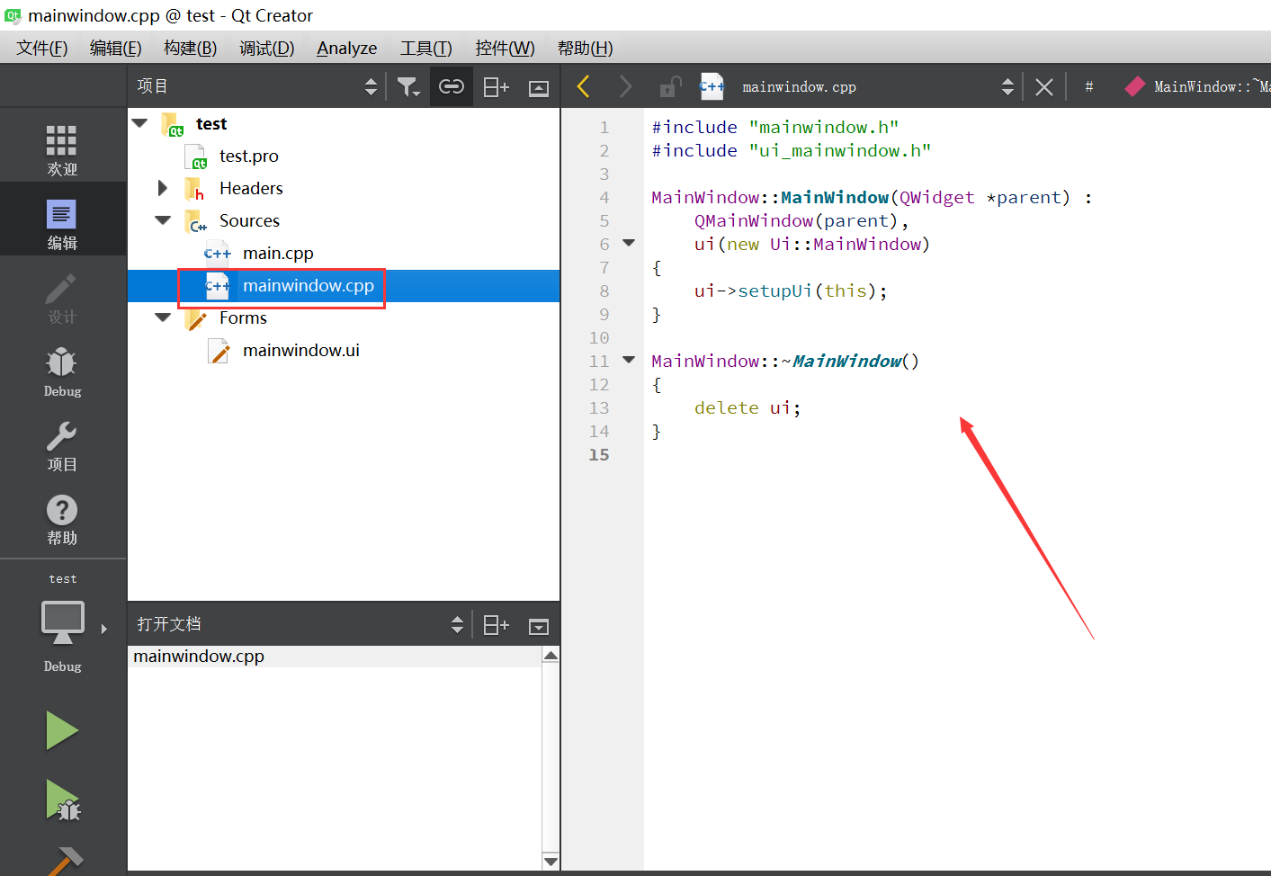Image resolution: width=1271 pixels, height=876 pixels.
Task: Open the Design (设计) mode
Action: tap(62, 298)
